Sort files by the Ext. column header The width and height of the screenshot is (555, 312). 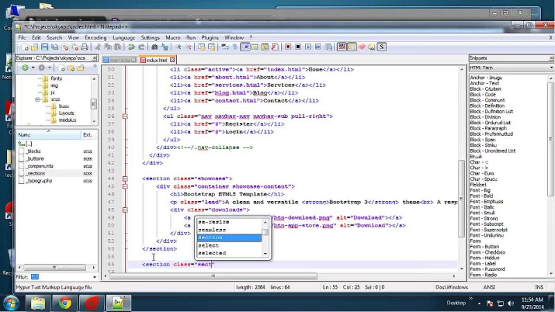(89, 135)
